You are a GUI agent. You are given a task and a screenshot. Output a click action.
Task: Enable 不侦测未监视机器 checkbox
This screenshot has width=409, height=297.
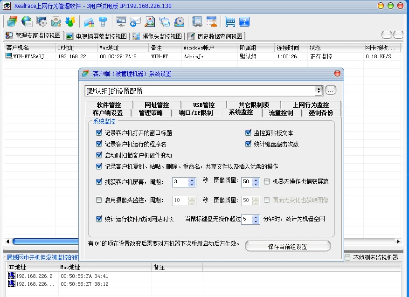tap(347, 257)
